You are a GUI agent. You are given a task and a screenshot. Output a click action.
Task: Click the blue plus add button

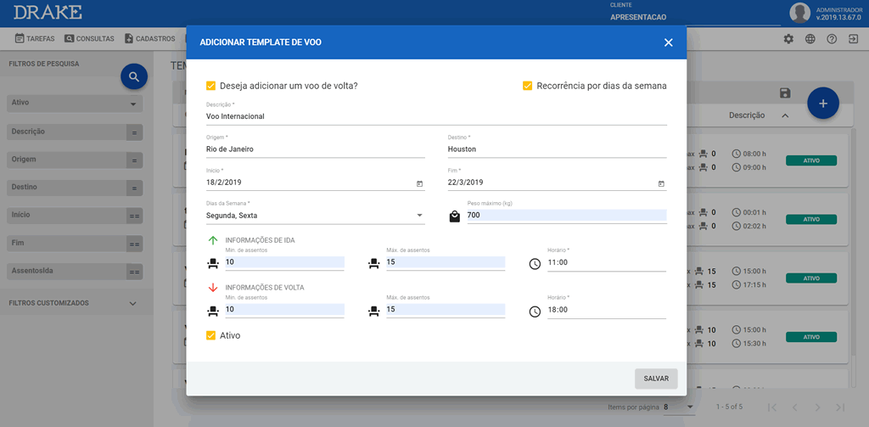click(823, 104)
